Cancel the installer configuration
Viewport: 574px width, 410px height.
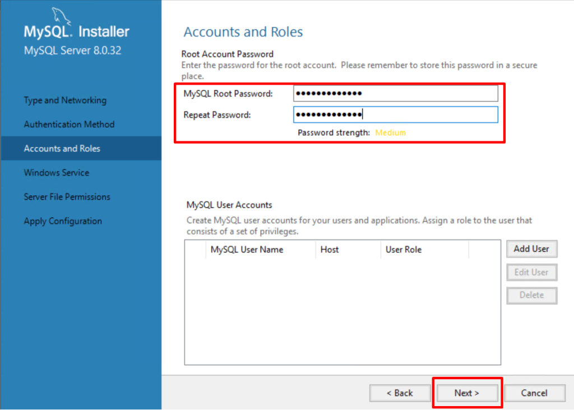[x=534, y=393]
